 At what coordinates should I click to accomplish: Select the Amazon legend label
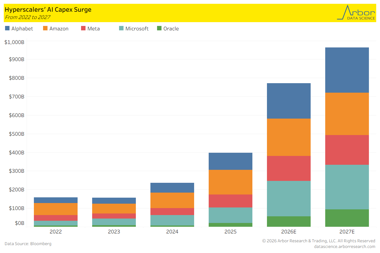point(59,28)
